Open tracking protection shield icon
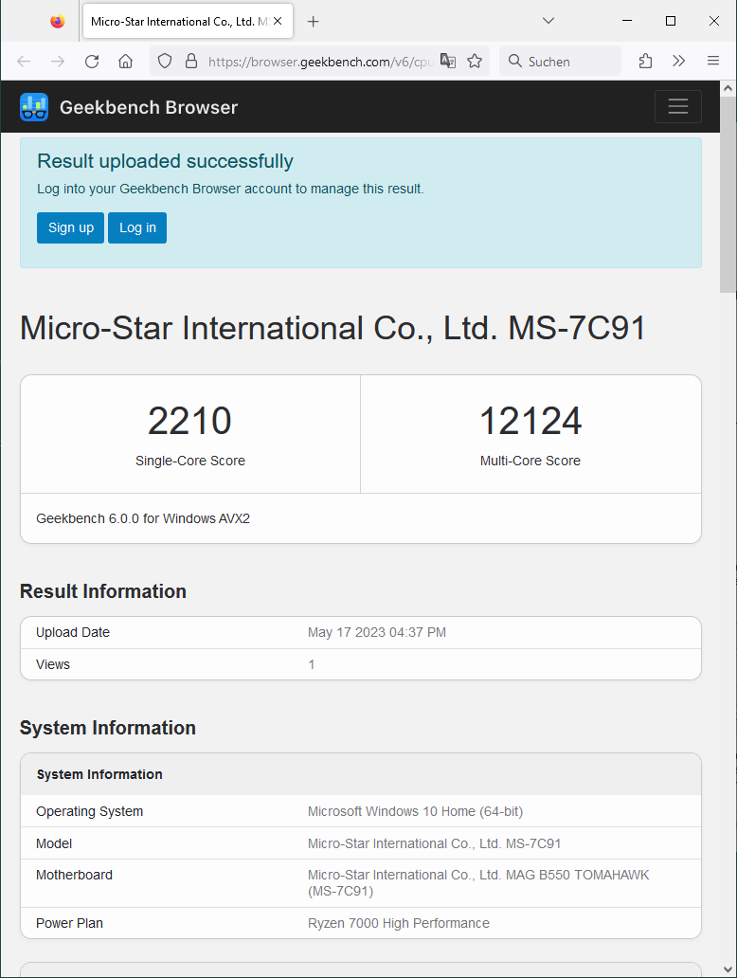This screenshot has height=978, width=737. pyautogui.click(x=165, y=61)
